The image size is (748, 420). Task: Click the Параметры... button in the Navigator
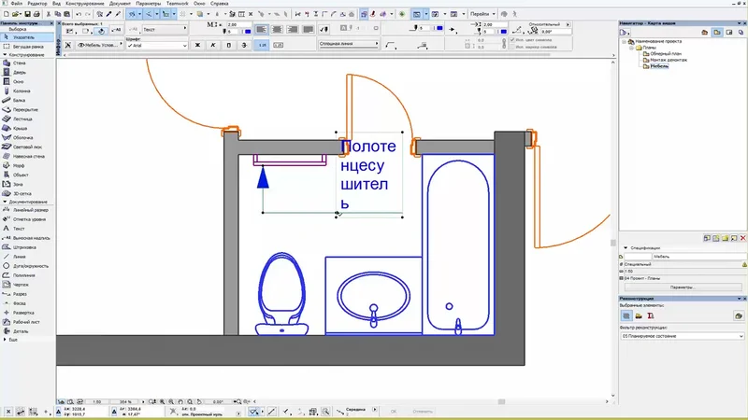(x=683, y=287)
